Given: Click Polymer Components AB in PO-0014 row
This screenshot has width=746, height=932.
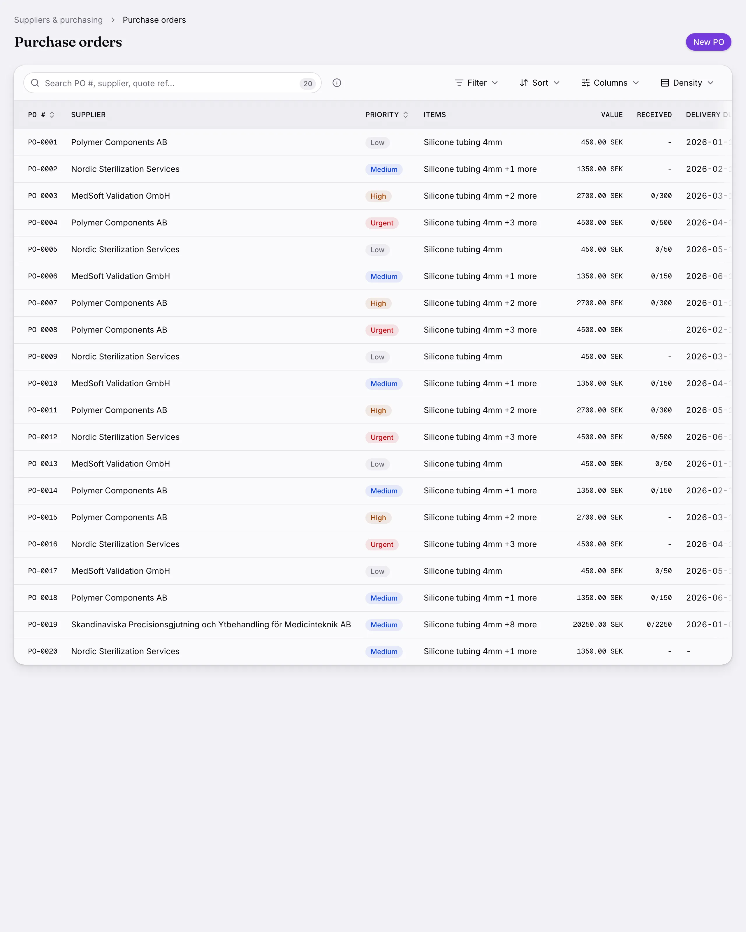Looking at the screenshot, I should (x=119, y=491).
